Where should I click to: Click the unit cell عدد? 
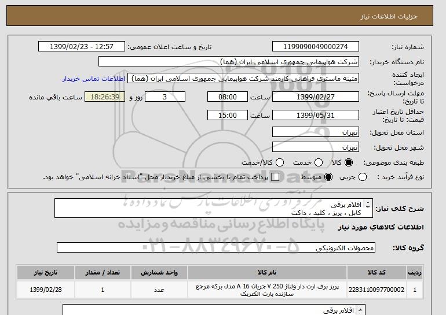(159, 290)
